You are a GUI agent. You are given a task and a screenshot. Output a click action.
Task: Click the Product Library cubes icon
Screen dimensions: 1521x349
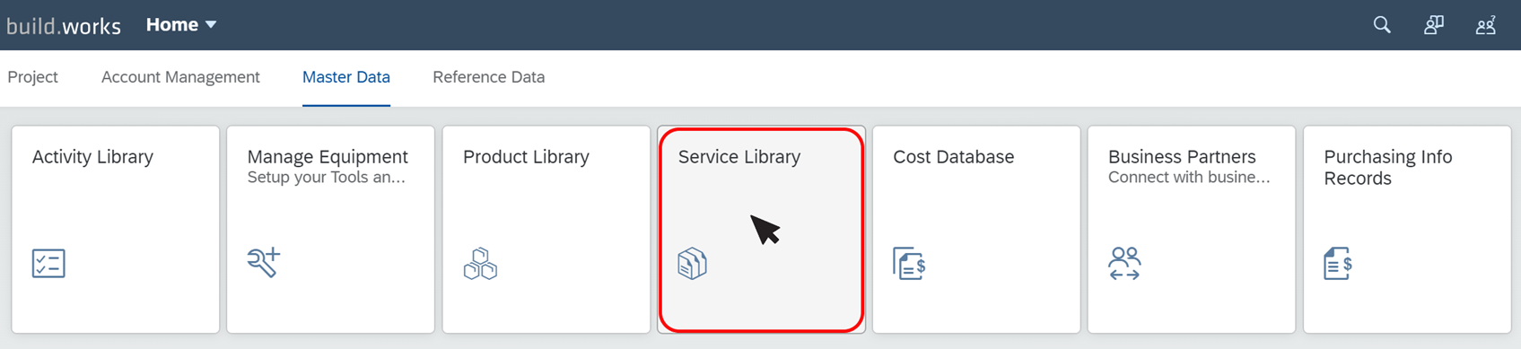click(480, 263)
